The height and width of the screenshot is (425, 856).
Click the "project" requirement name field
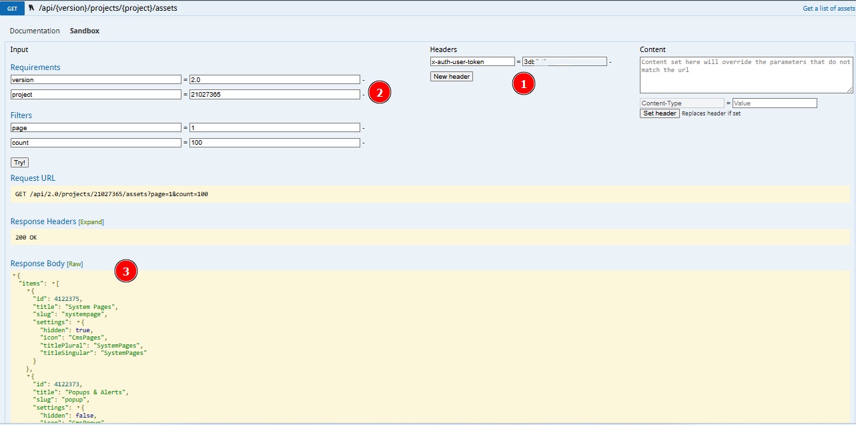coord(95,94)
